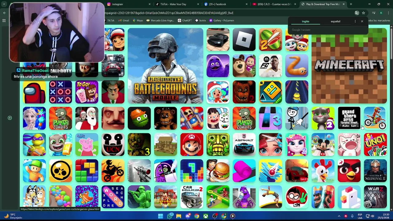
Task: Open the Masha and the Bear tile
Action: coord(244,66)
